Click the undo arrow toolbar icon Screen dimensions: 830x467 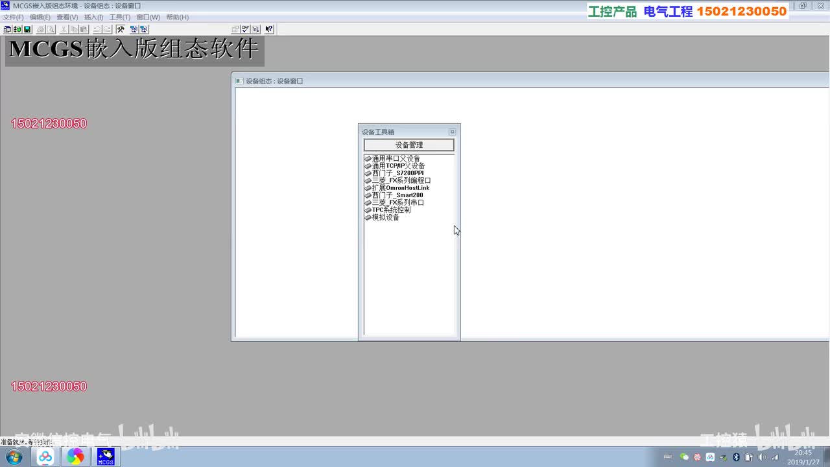pyautogui.click(x=97, y=29)
